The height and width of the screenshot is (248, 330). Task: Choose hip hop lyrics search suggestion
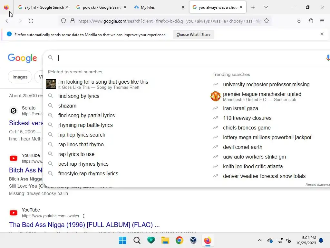coord(82,135)
